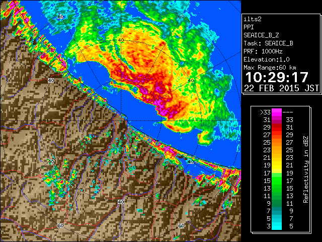Click the dark green 9–11 dBZ legend band
Screen dimensions: 322x242
click(x=277, y=204)
